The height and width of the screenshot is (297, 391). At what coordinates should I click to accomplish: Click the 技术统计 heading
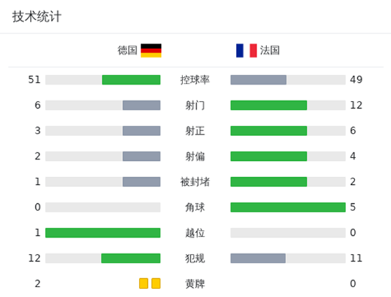tap(36, 17)
